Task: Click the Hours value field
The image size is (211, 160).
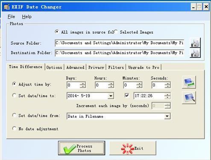Action: click(x=102, y=85)
